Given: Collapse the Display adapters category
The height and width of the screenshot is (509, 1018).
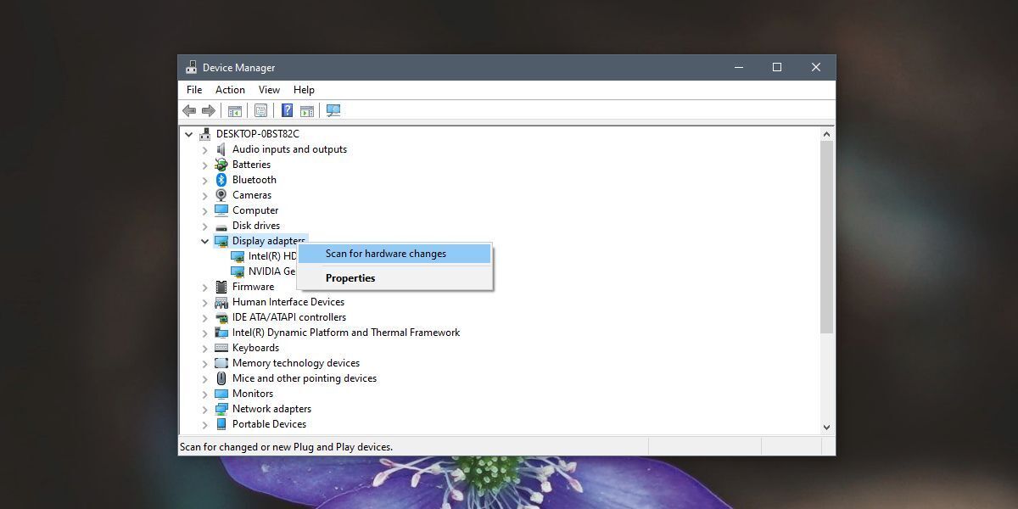Looking at the screenshot, I should (204, 240).
